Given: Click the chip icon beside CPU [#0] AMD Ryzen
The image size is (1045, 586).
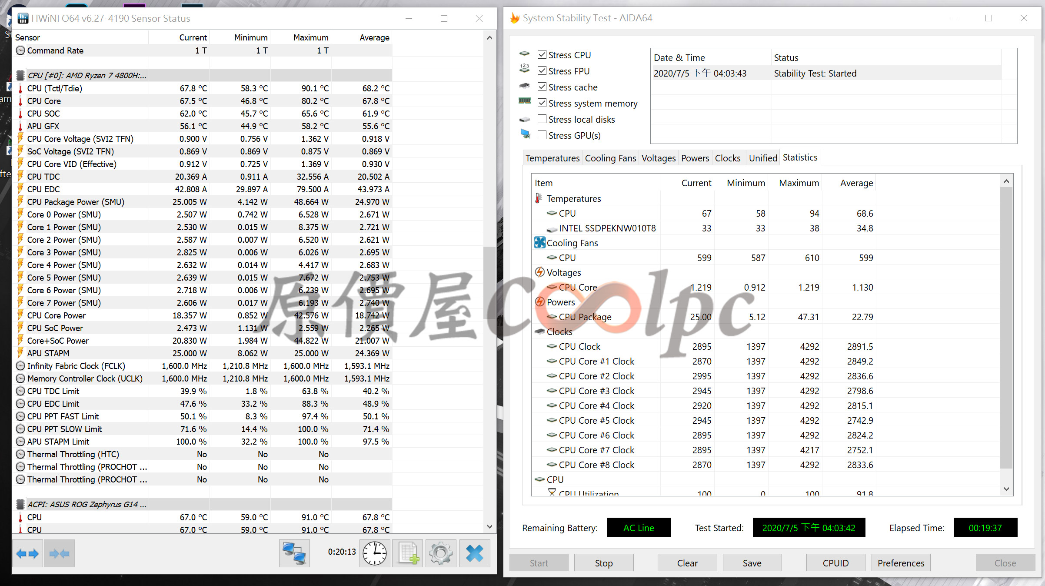Looking at the screenshot, I should pyautogui.click(x=20, y=75).
